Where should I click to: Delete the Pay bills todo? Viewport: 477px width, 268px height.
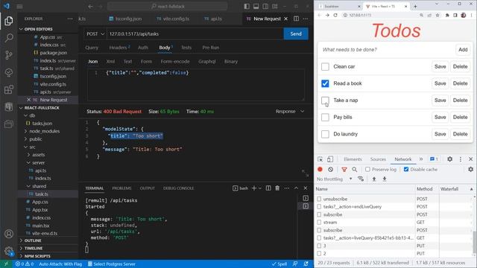[460, 117]
